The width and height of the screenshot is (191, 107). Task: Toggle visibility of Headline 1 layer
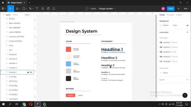pyautogui.click(x=31, y=72)
